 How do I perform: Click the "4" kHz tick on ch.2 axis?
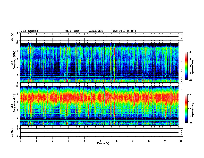[18, 110]
